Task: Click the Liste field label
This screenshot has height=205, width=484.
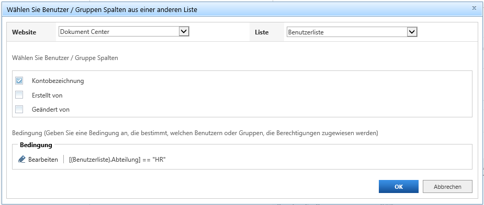Action: 262,32
